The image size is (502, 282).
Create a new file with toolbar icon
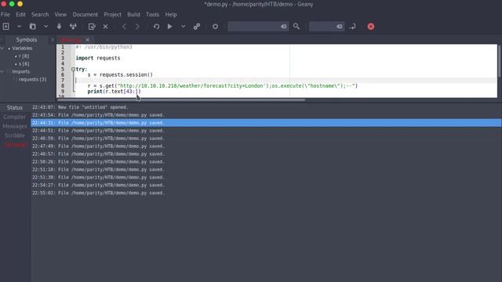(x=6, y=27)
